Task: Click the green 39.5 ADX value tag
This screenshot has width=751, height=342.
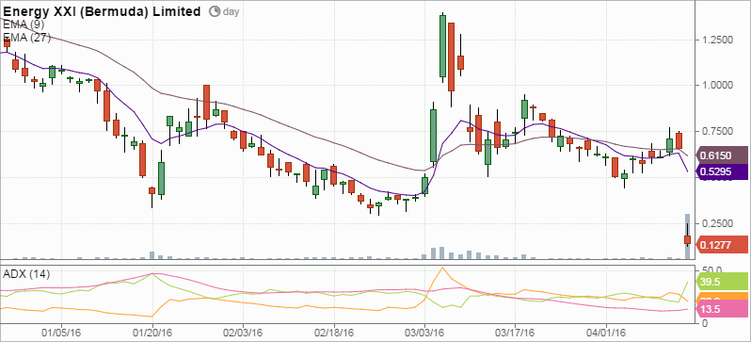Action: tap(721, 283)
